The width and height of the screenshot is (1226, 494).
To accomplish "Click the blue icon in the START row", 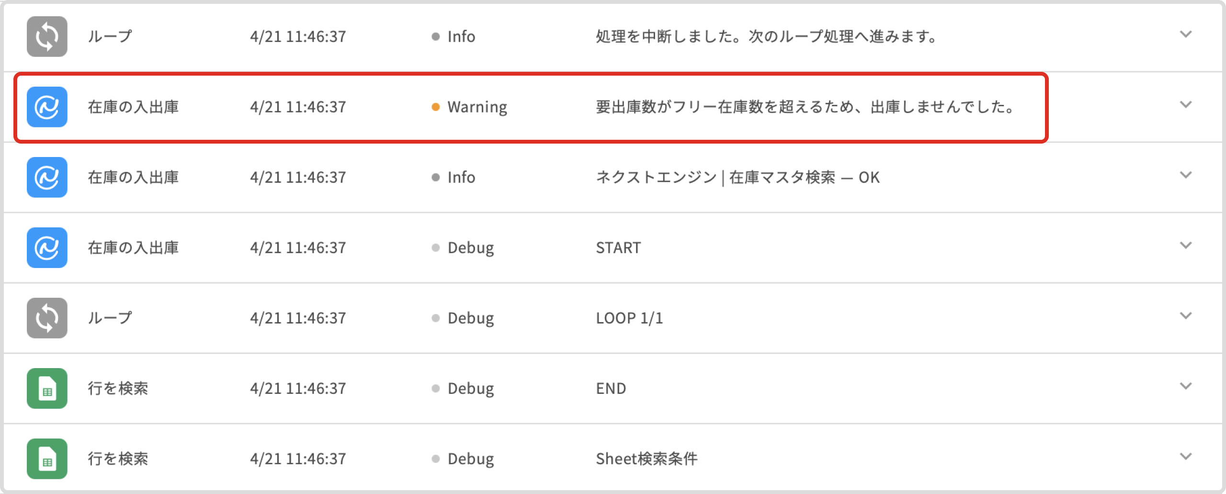I will coord(47,247).
